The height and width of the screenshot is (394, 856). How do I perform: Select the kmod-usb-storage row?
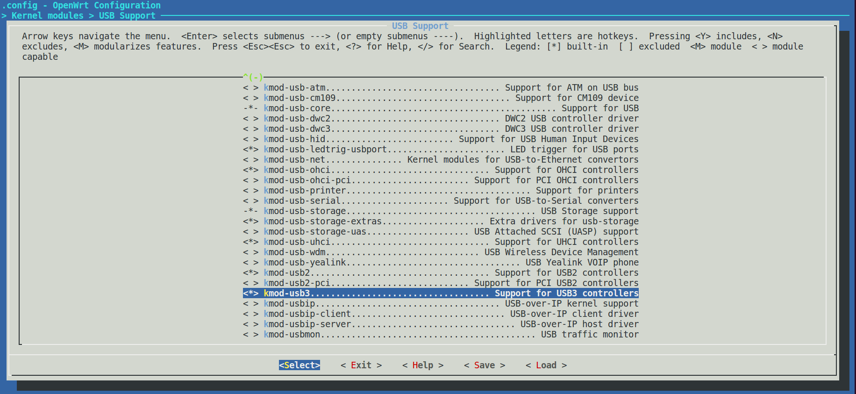tap(441, 211)
